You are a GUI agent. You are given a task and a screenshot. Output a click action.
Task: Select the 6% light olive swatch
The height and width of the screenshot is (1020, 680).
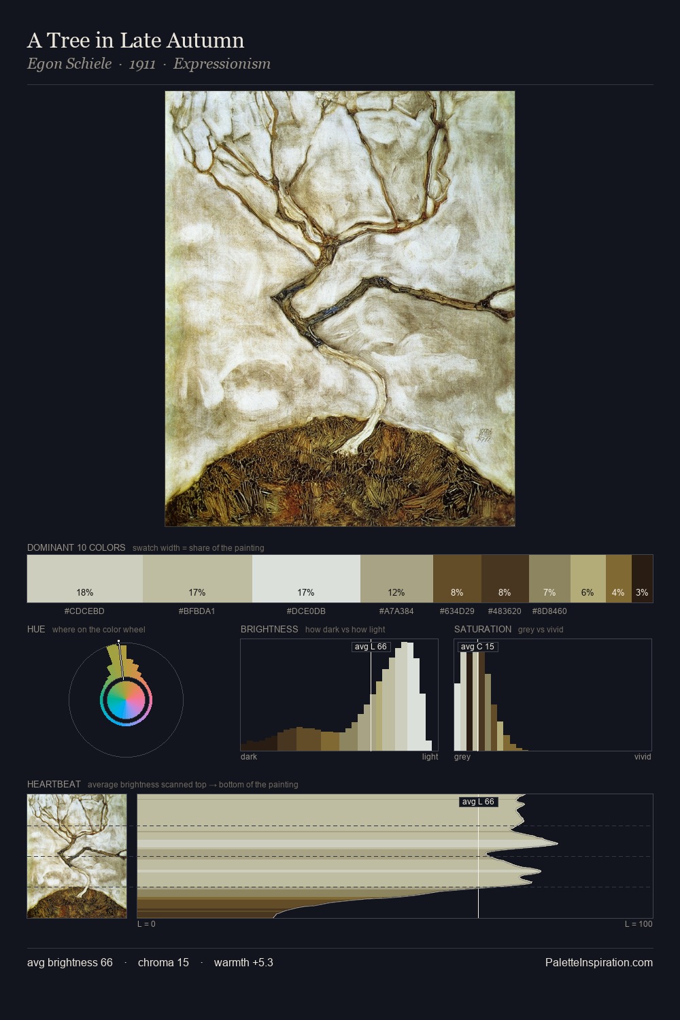point(588,579)
